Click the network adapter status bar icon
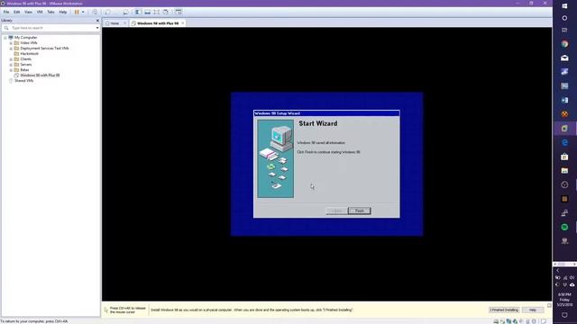Viewport: 577px width, 324px height. [x=508, y=321]
